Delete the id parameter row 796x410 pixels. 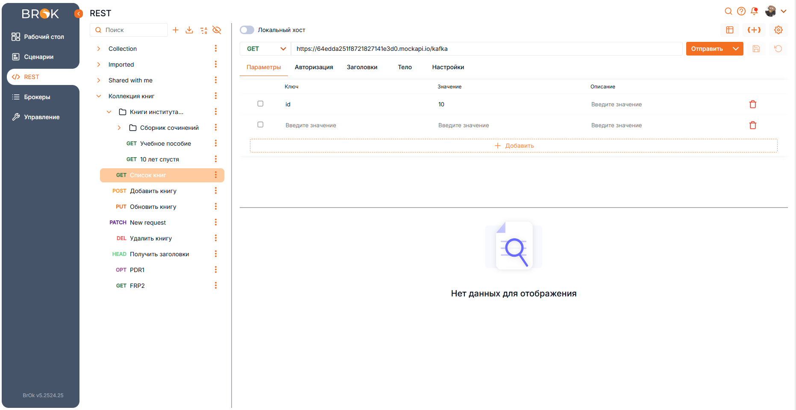(x=752, y=104)
